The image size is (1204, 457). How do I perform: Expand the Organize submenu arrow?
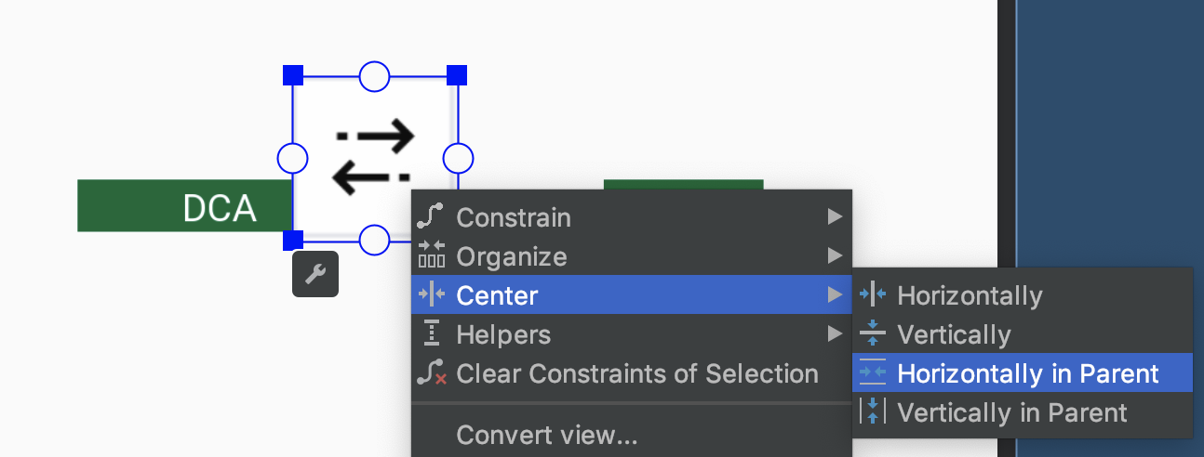click(835, 256)
